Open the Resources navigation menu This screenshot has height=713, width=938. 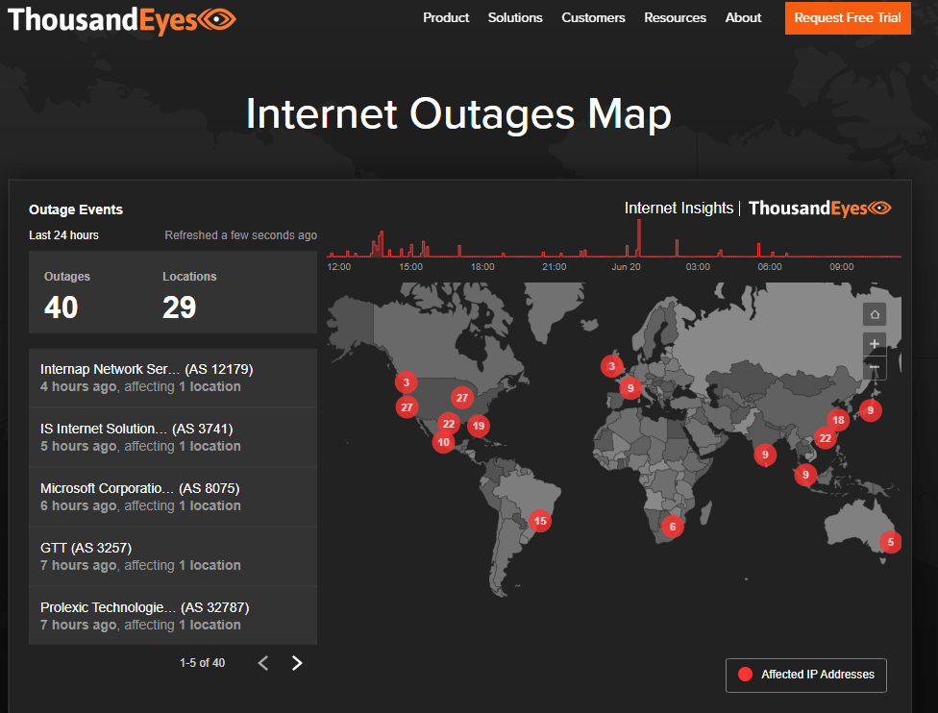[675, 18]
